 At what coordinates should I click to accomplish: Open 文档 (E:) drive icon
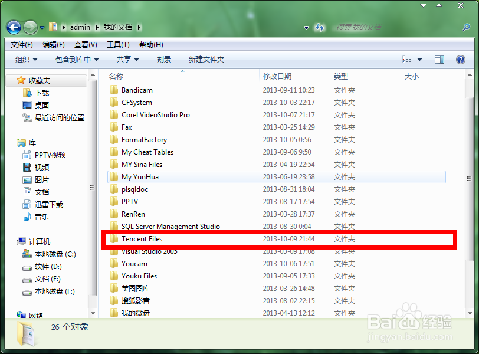(27, 280)
